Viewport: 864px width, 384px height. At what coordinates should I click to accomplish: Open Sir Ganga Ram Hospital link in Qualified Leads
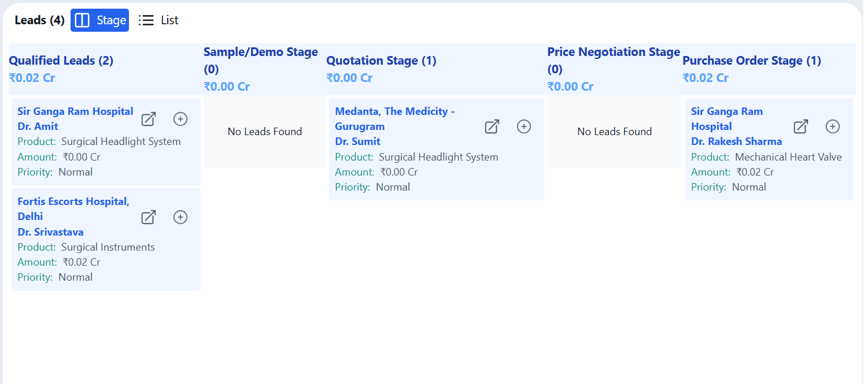tap(75, 111)
